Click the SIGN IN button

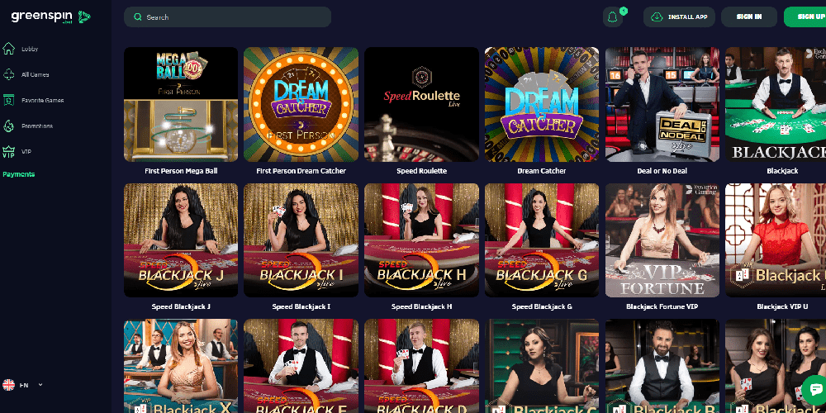point(749,17)
